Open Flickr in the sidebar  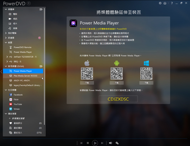[17, 99]
